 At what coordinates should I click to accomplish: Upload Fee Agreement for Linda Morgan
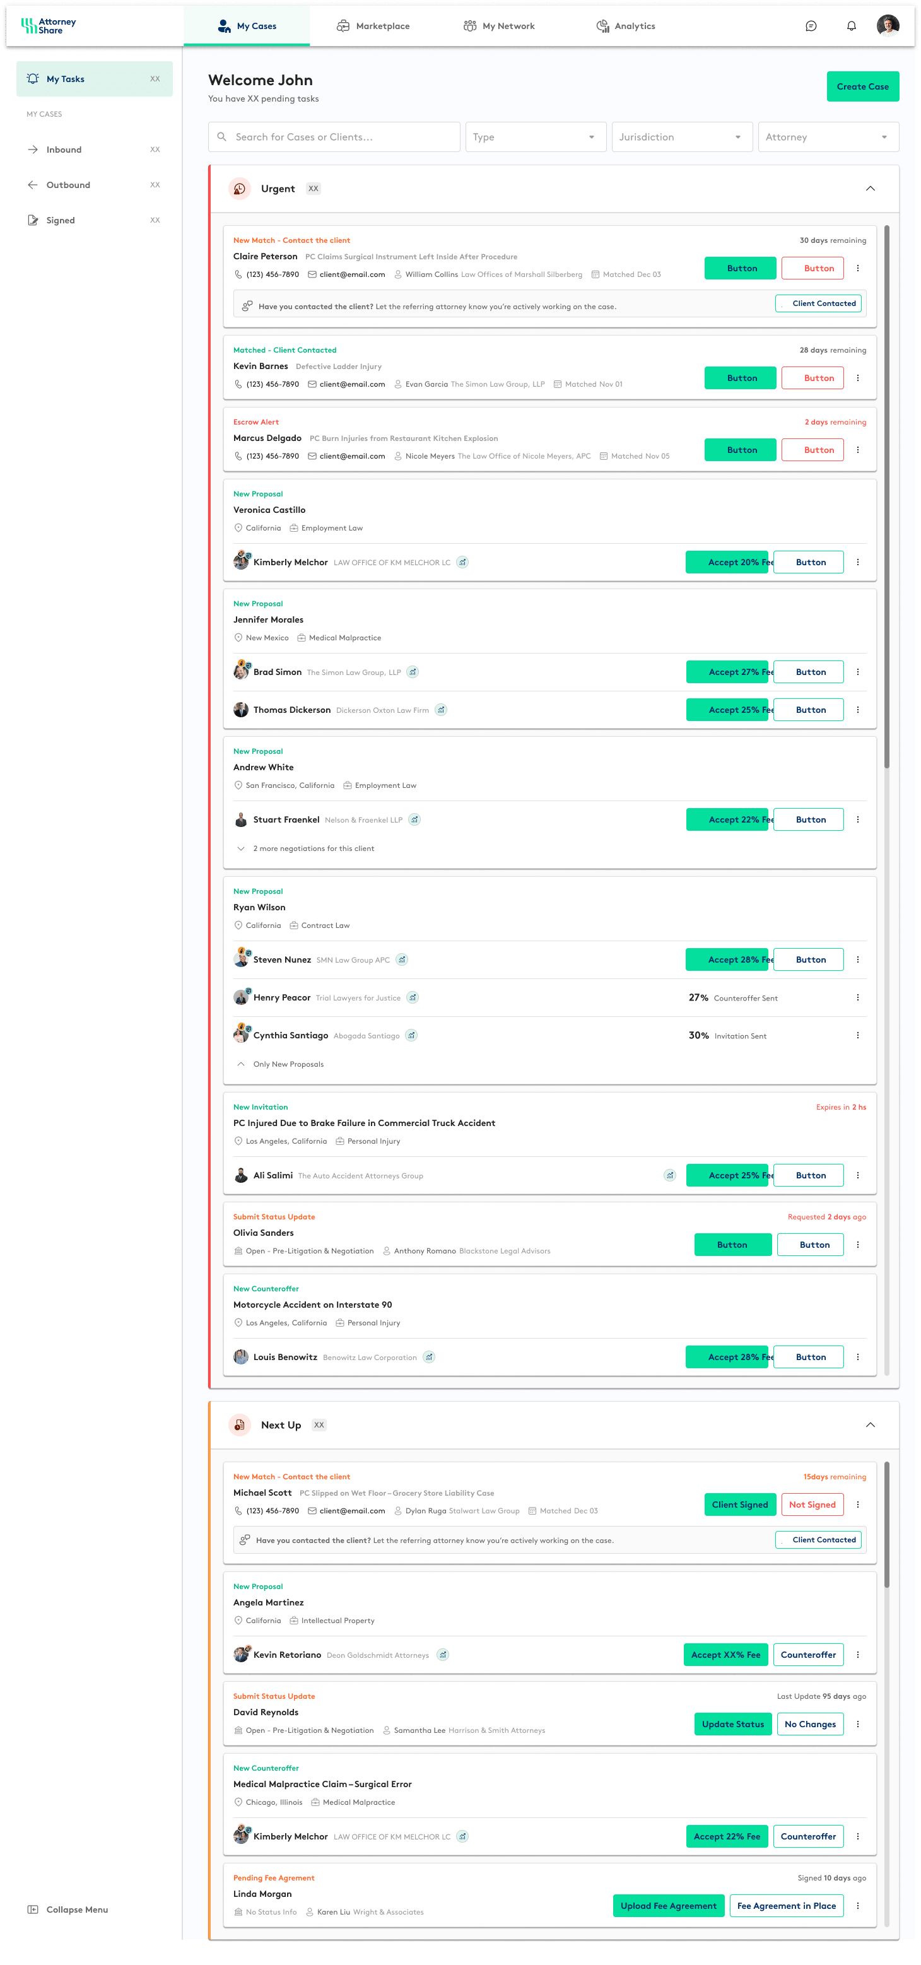point(669,1906)
